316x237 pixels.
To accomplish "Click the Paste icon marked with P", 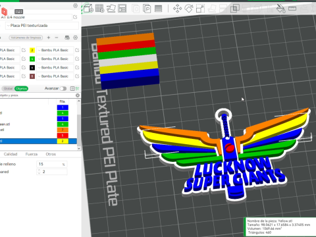I will pyautogui.click(x=147, y=9).
